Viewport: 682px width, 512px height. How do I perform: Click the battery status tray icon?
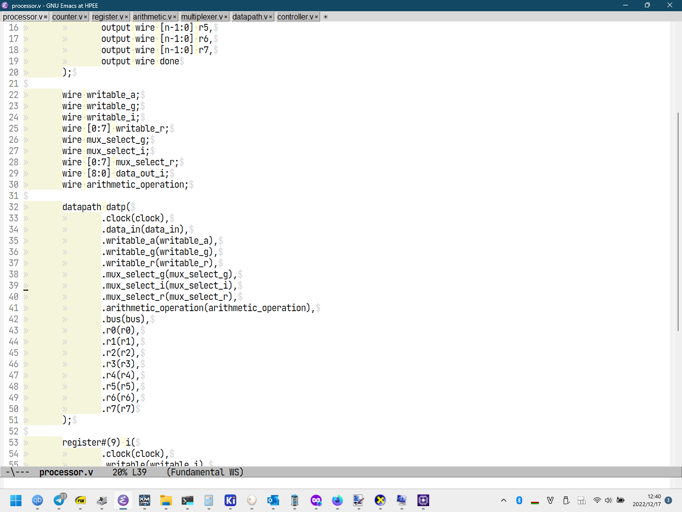621,500
